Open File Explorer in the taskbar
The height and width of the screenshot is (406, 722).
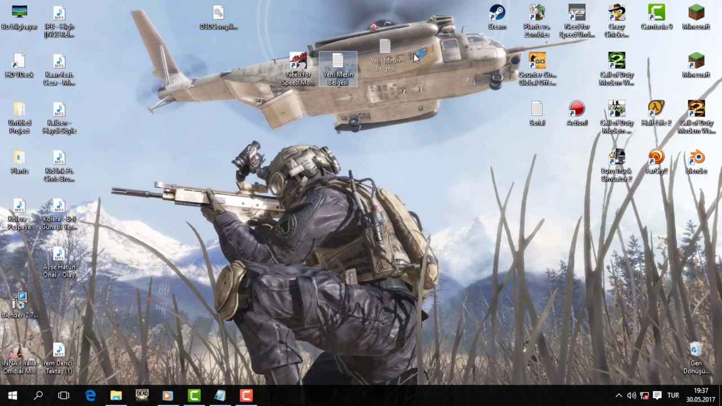[x=116, y=395]
